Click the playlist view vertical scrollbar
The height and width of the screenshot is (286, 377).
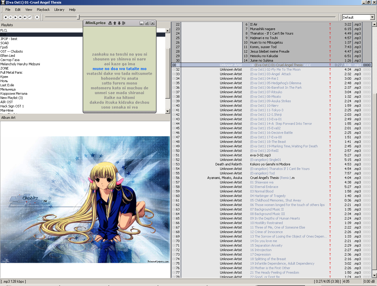[x=374, y=150]
